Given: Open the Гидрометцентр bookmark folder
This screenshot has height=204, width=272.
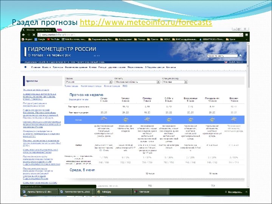Looking at the screenshot, I should (x=100, y=39).
